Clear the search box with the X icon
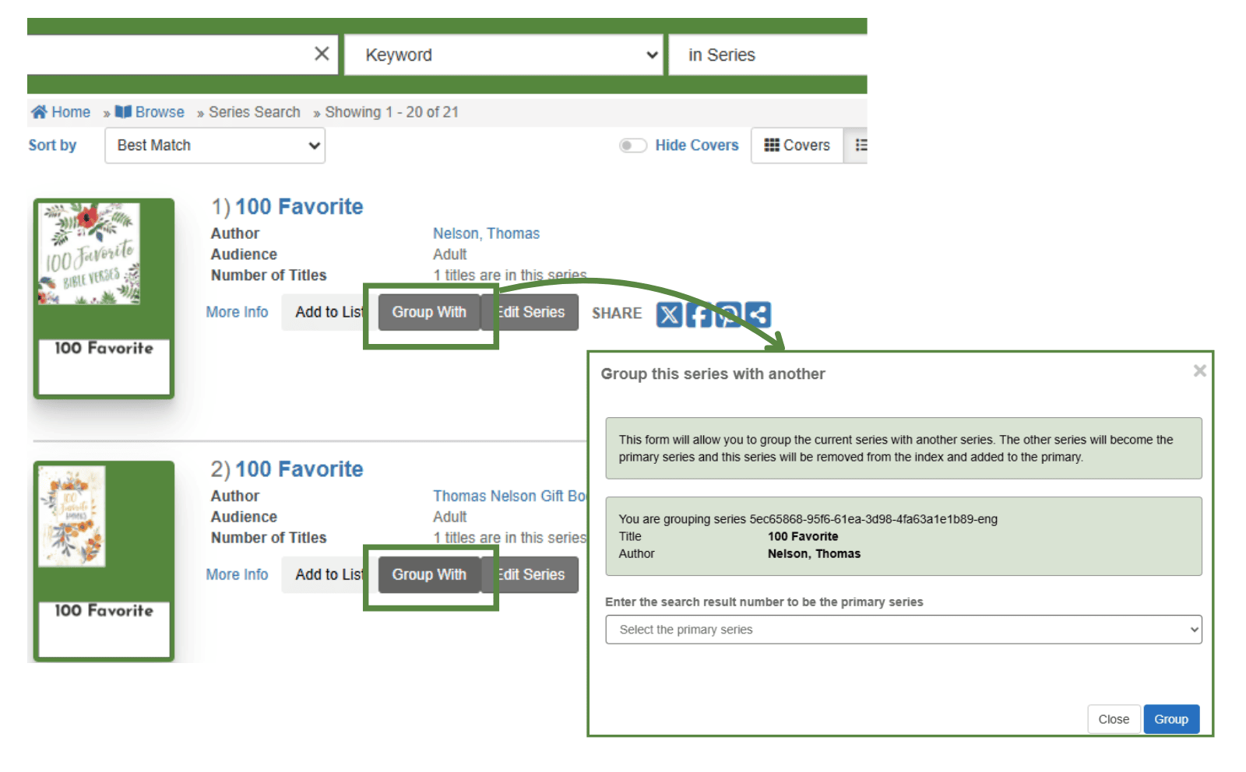This screenshot has height=772, width=1246. (x=322, y=54)
